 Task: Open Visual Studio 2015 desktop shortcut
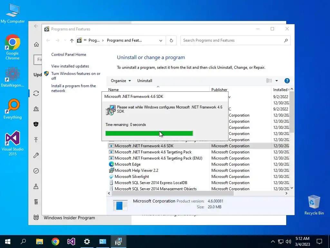coord(13,143)
